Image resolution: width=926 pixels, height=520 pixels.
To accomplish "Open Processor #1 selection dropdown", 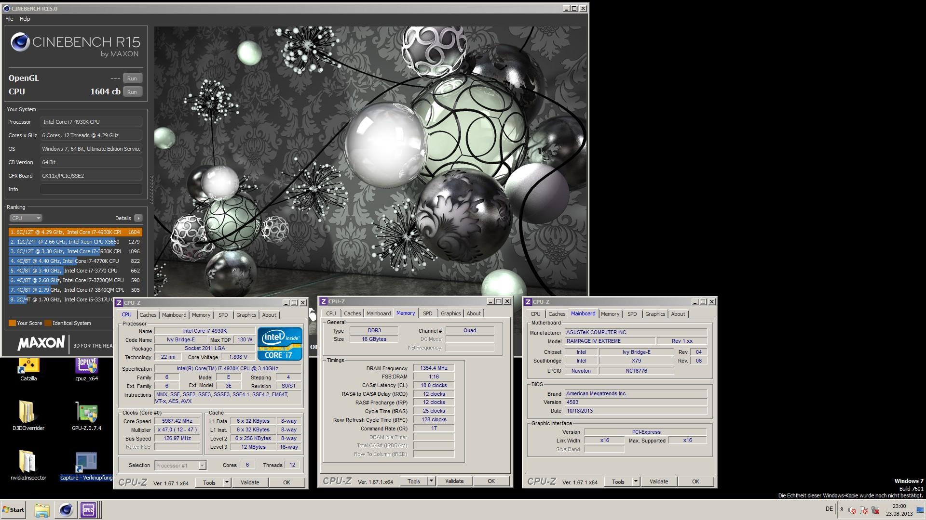I will (180, 466).
